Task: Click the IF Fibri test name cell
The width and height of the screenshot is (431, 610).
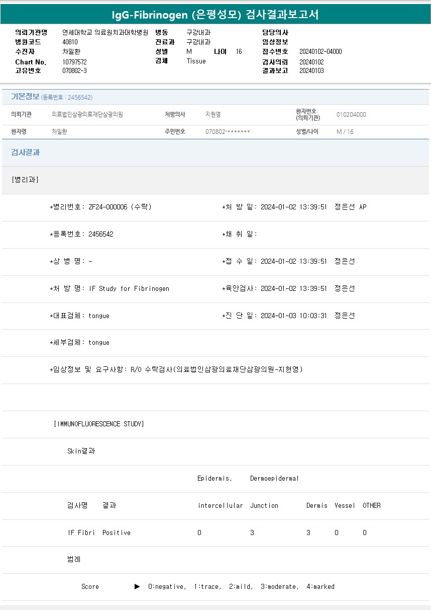Action: [x=81, y=532]
